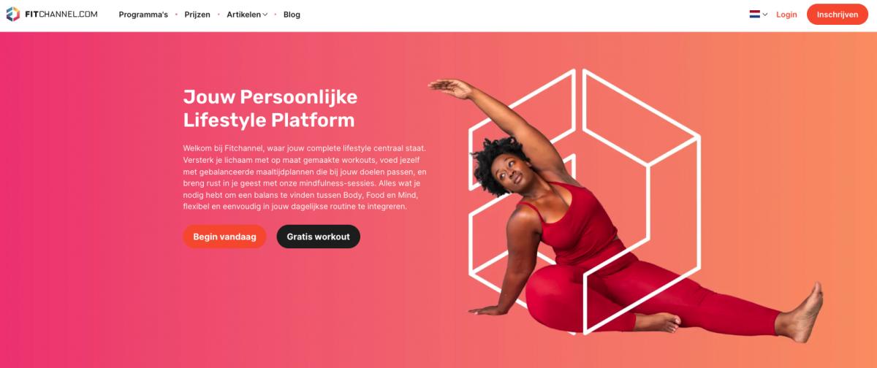Viewport: 877px width, 368px height.
Task: Click the dot separator after Programma's
Action: coord(176,15)
